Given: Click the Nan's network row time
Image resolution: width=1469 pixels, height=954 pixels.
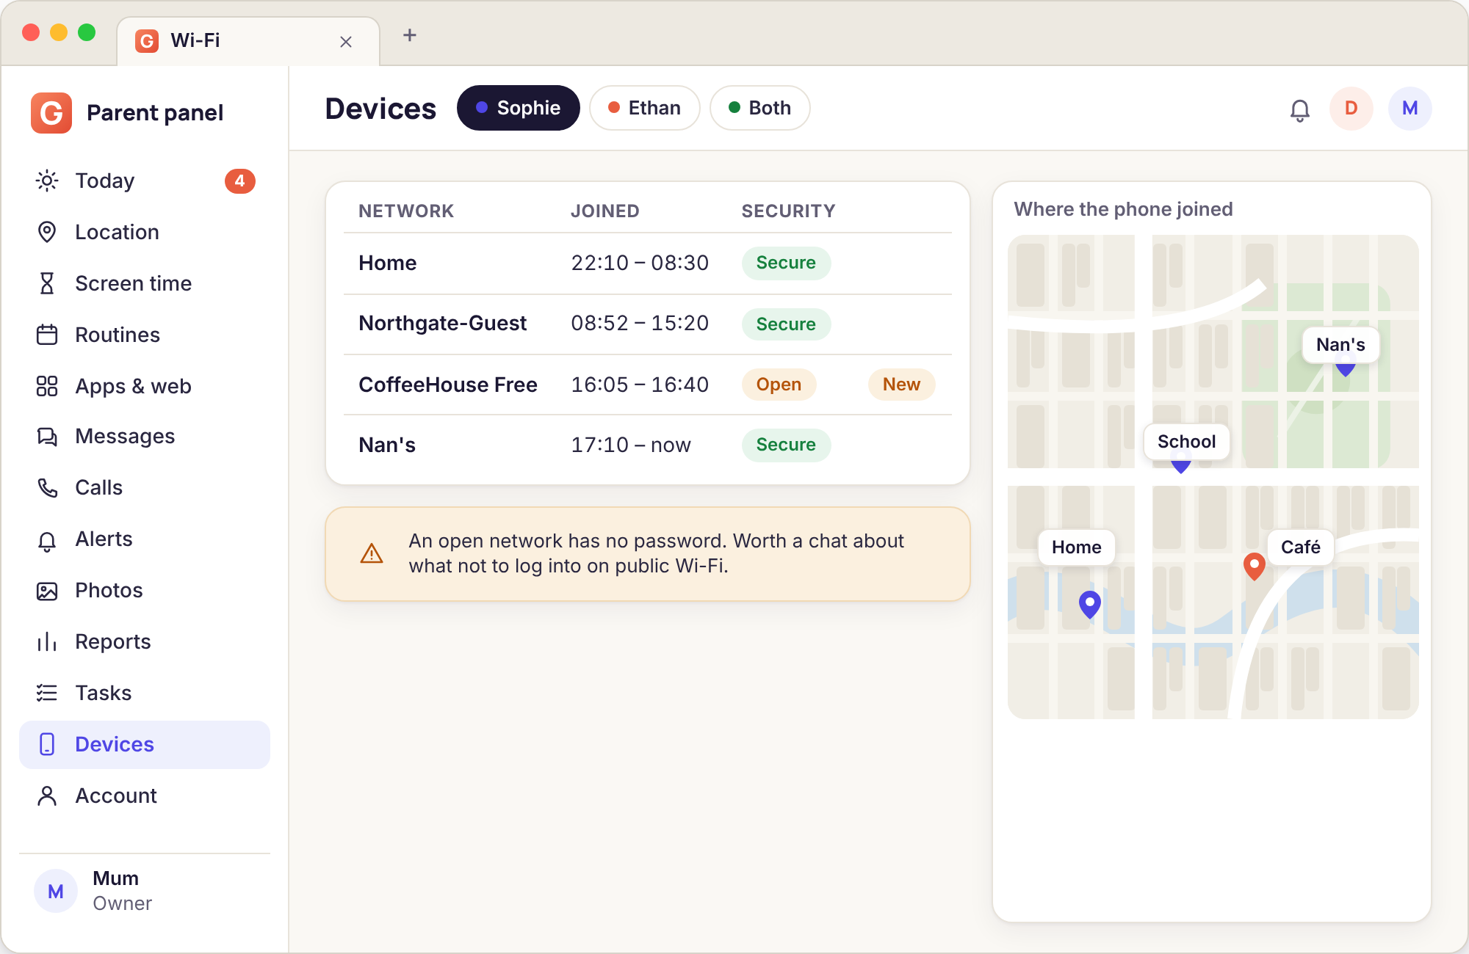Looking at the screenshot, I should pyautogui.click(x=631, y=445).
